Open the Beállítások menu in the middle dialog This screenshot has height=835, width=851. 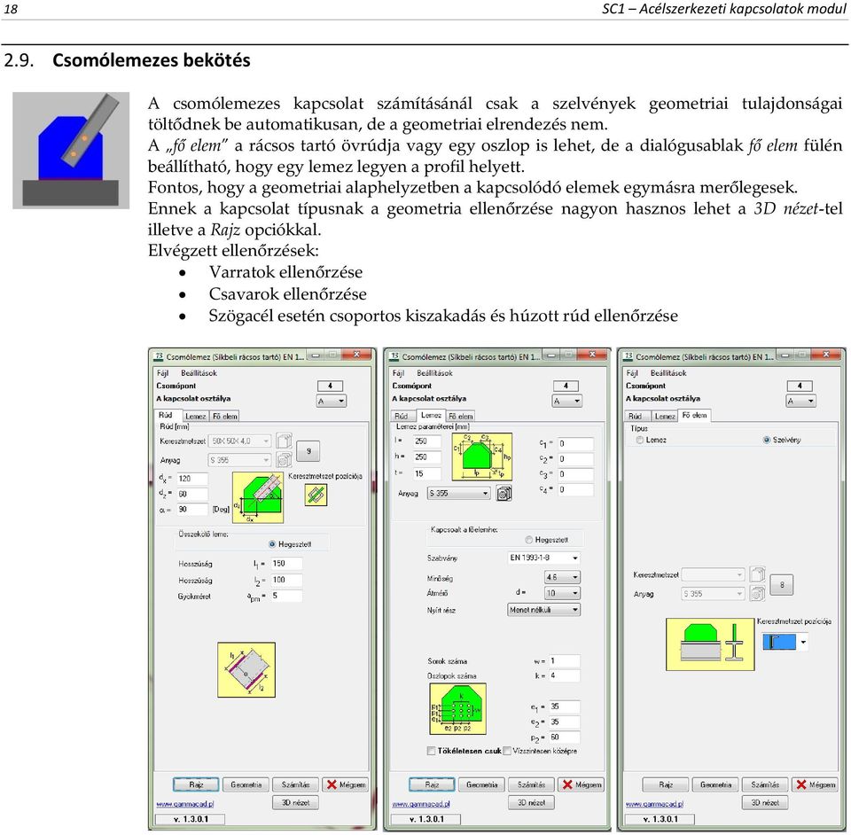tap(434, 373)
